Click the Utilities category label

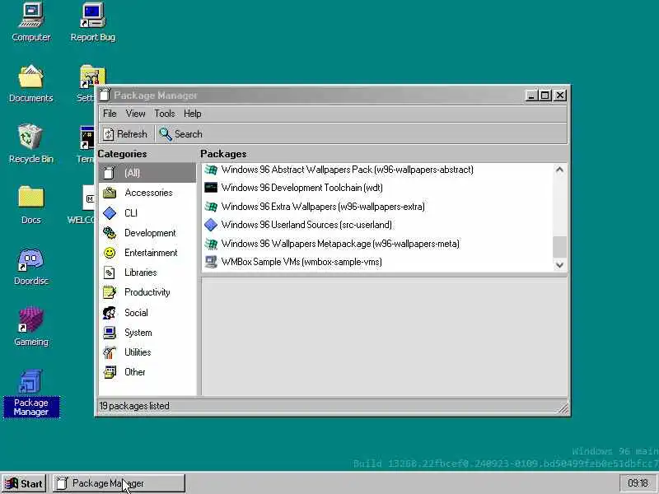138,352
